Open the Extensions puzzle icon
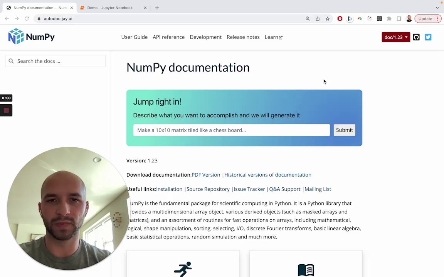The image size is (444, 277). point(389,18)
